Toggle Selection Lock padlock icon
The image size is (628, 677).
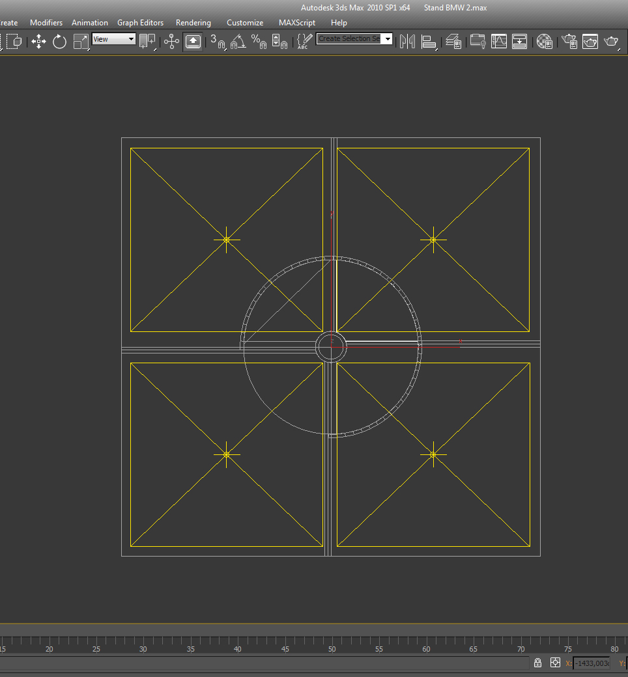click(537, 662)
